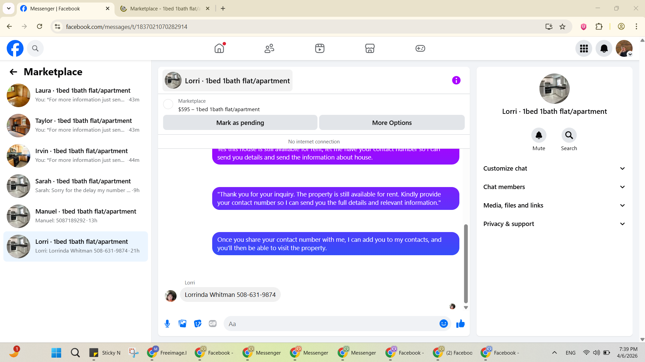Open conversation information icon

click(456, 80)
